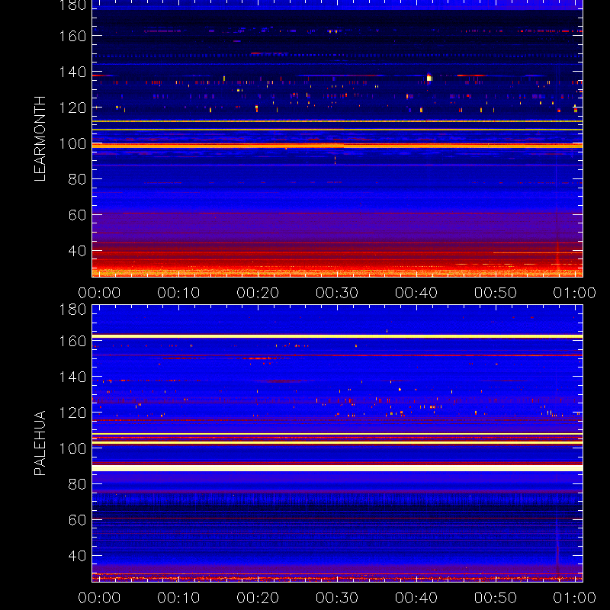Click 00:00 time label beneath LEARMONTH plot
The image size is (610, 610).
99,293
